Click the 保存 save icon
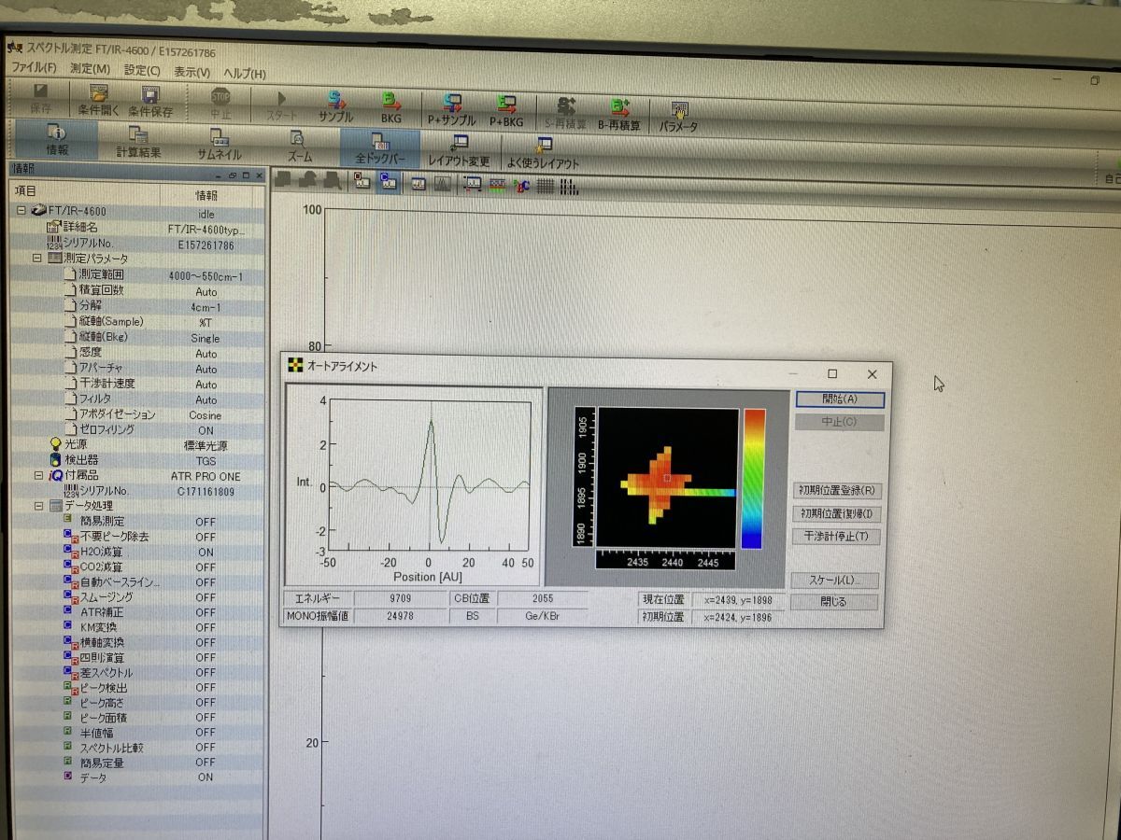The width and height of the screenshot is (1121, 840). 40,98
